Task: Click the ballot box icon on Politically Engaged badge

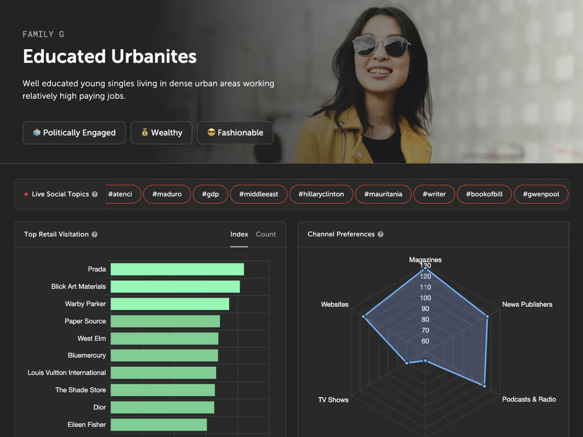Action: coord(36,132)
